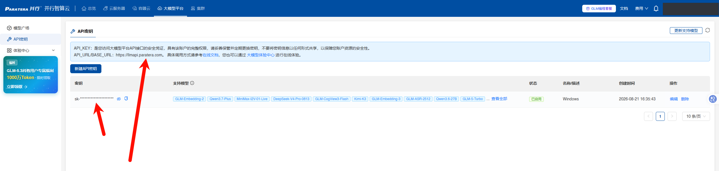Viewport: 719px width, 171px height.
Task: Click the GLM-Embedding-3 model tag
Action: click(x=386, y=99)
